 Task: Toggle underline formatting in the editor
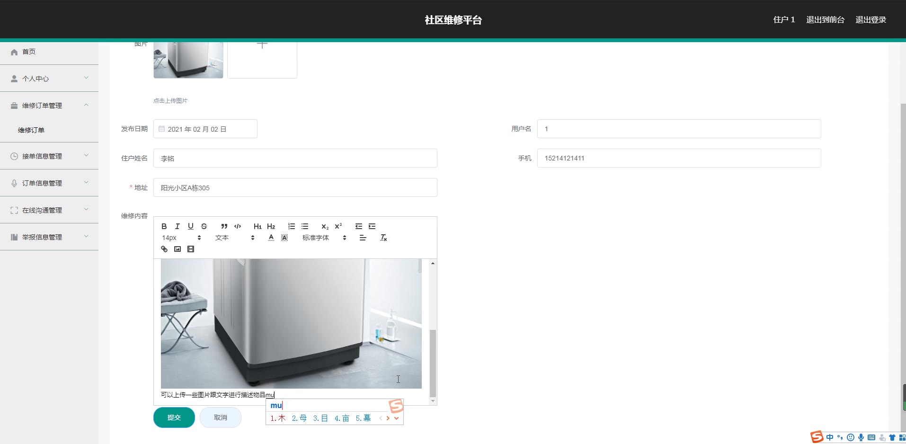191,226
